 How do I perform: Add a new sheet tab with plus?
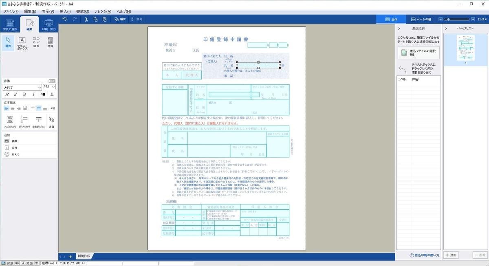(x=70, y=257)
